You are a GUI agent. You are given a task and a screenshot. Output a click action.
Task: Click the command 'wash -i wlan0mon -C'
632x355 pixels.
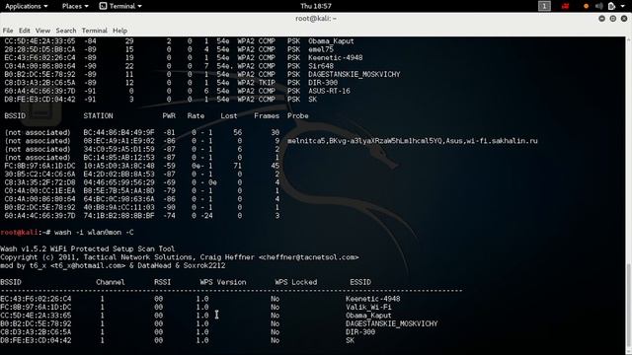[x=94, y=233]
